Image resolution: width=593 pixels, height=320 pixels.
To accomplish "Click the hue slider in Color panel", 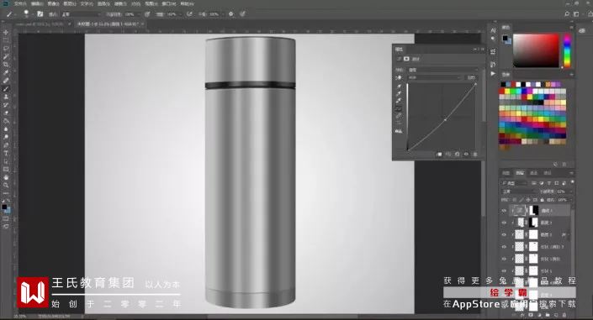I will point(567,51).
